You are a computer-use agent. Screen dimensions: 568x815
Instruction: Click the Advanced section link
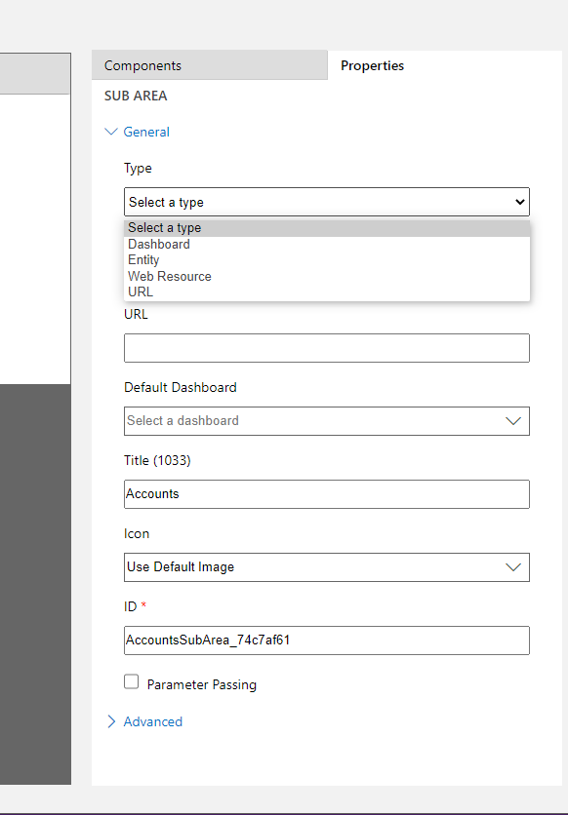tap(153, 721)
